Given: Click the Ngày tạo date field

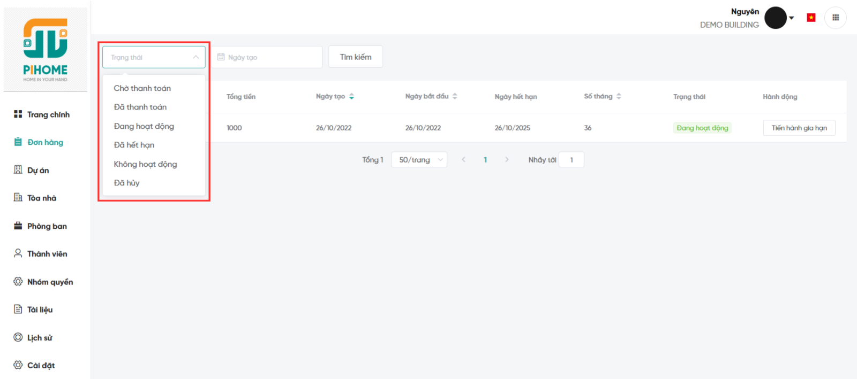Looking at the screenshot, I should 268,57.
